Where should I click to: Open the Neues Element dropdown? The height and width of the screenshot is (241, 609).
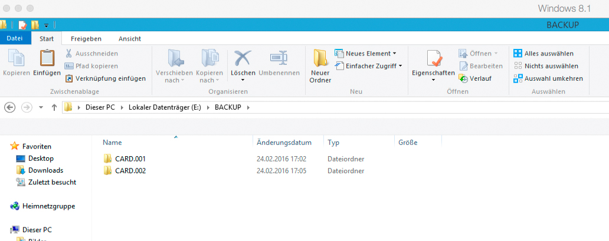pyautogui.click(x=366, y=54)
